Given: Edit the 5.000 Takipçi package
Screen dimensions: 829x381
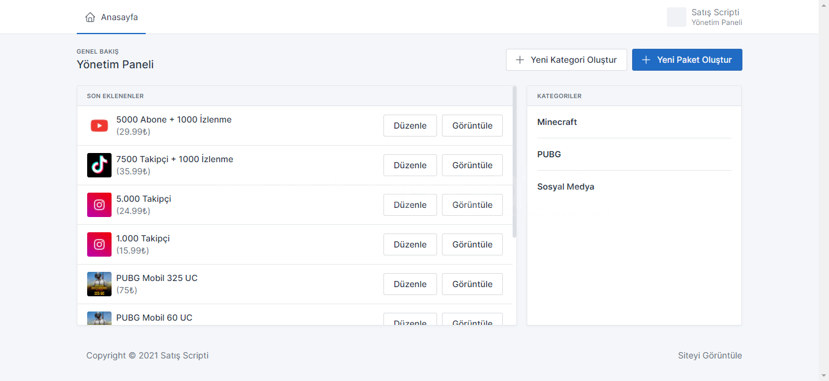Looking at the screenshot, I should pyautogui.click(x=410, y=205).
